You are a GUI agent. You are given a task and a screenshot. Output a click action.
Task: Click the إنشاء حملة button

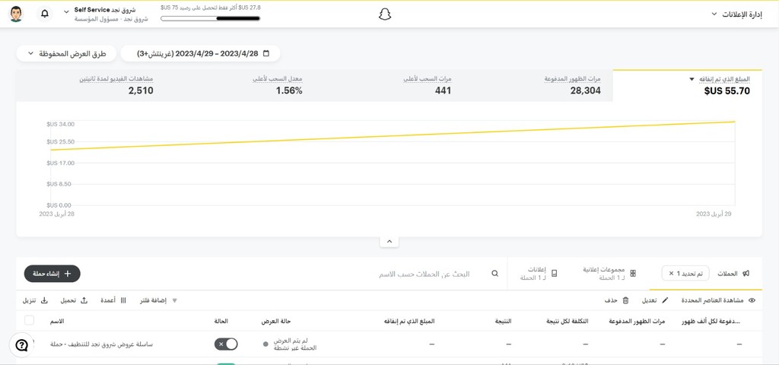pos(52,274)
